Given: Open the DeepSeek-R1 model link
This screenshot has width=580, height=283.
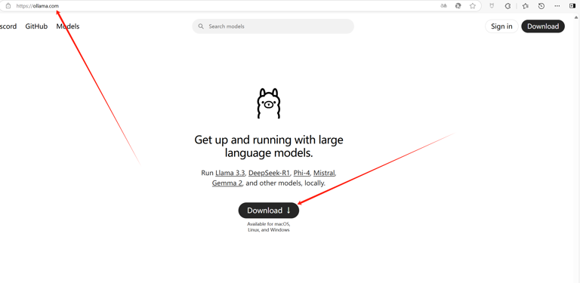Looking at the screenshot, I should [270, 173].
